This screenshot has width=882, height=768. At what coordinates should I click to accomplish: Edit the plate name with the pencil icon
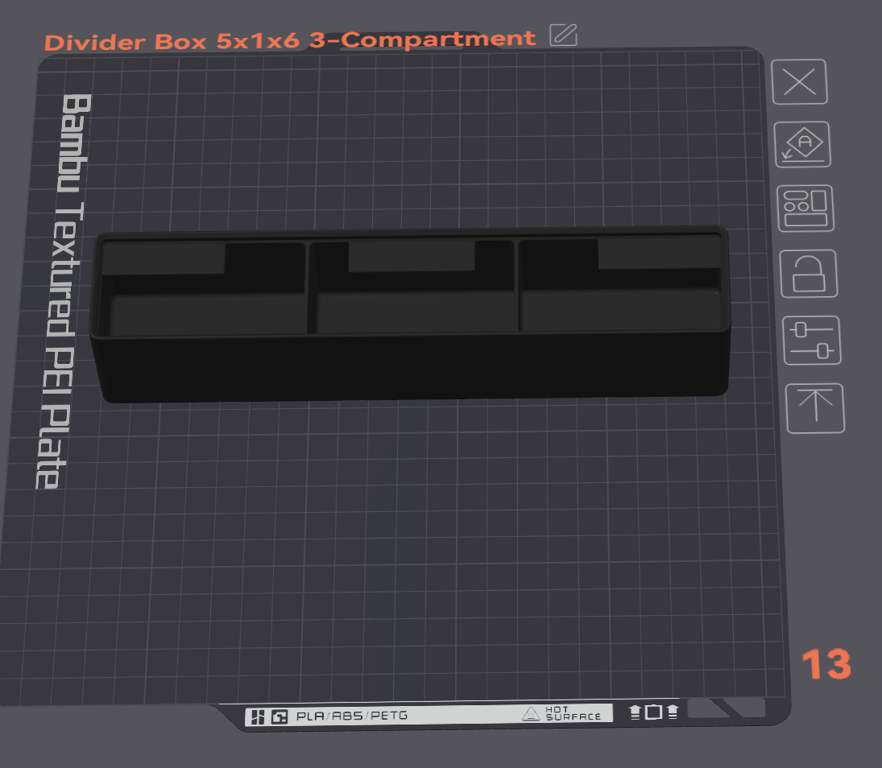(x=563, y=35)
